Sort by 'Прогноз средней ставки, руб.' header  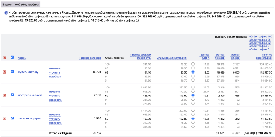pyautogui.click(x=141, y=56)
